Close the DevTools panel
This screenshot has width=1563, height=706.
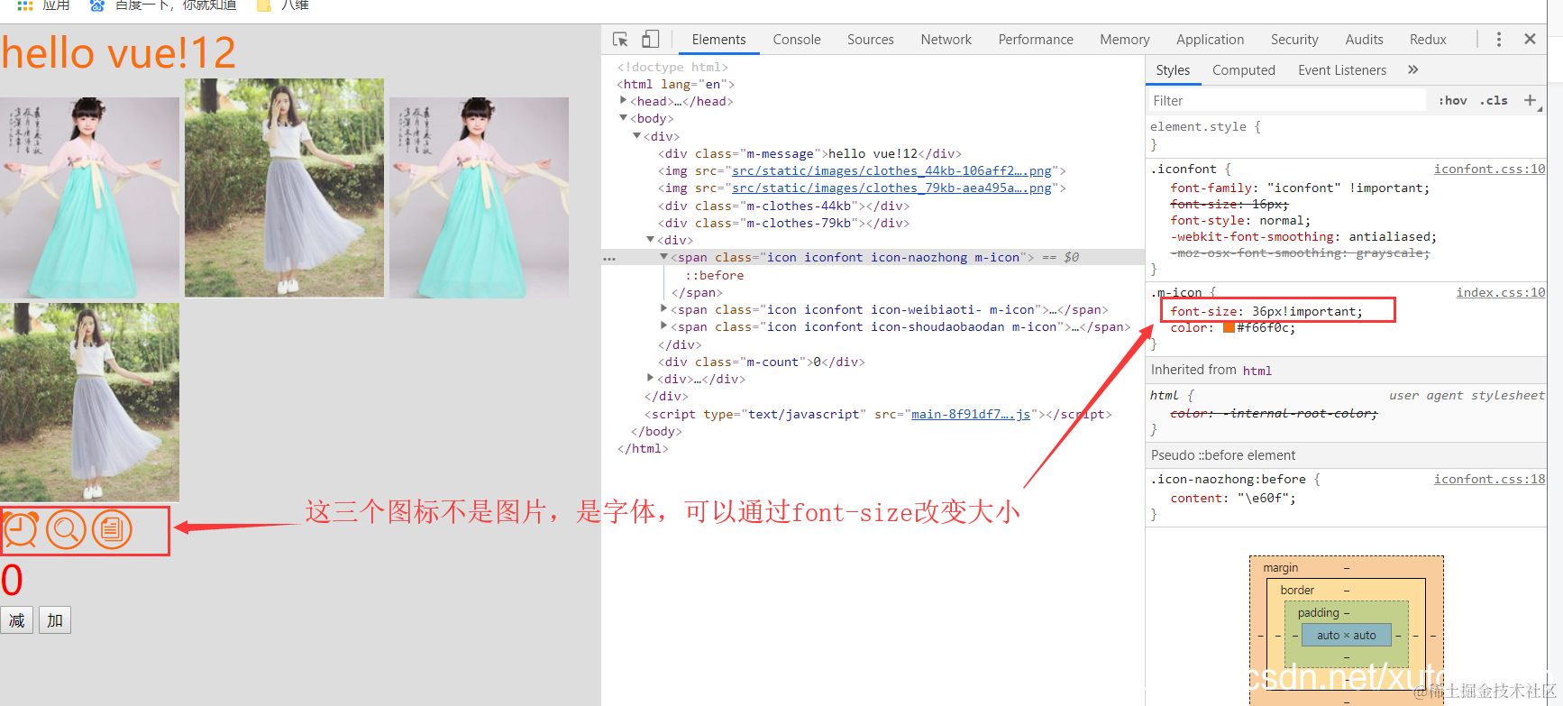(1530, 39)
